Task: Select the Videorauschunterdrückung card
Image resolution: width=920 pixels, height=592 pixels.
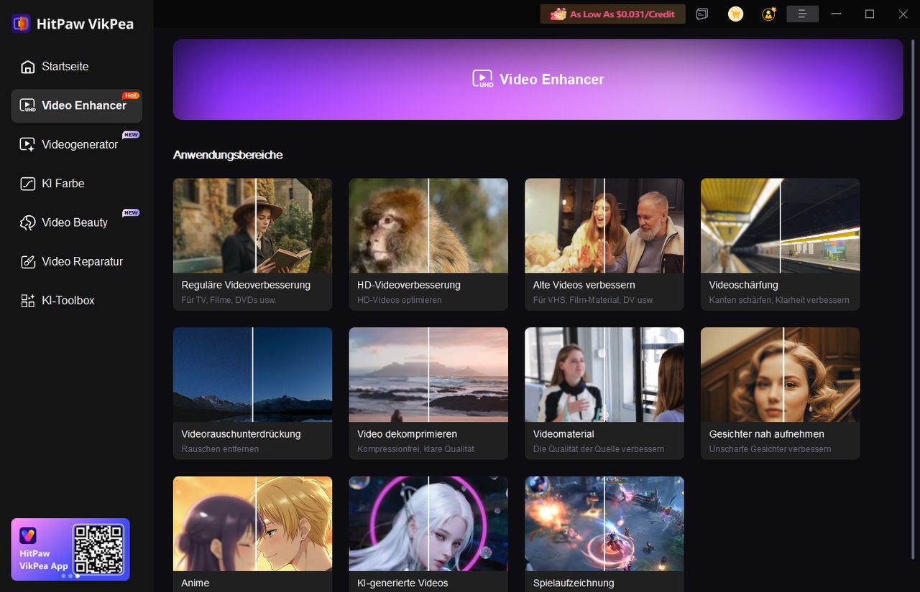Action: coord(252,393)
